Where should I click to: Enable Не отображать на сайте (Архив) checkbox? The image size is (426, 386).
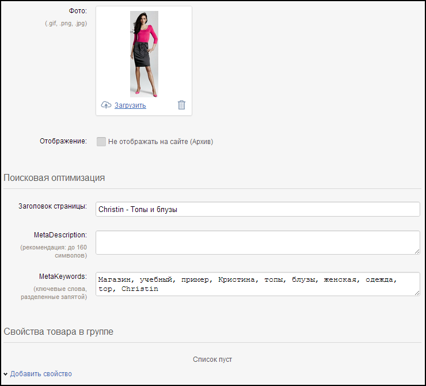101,142
